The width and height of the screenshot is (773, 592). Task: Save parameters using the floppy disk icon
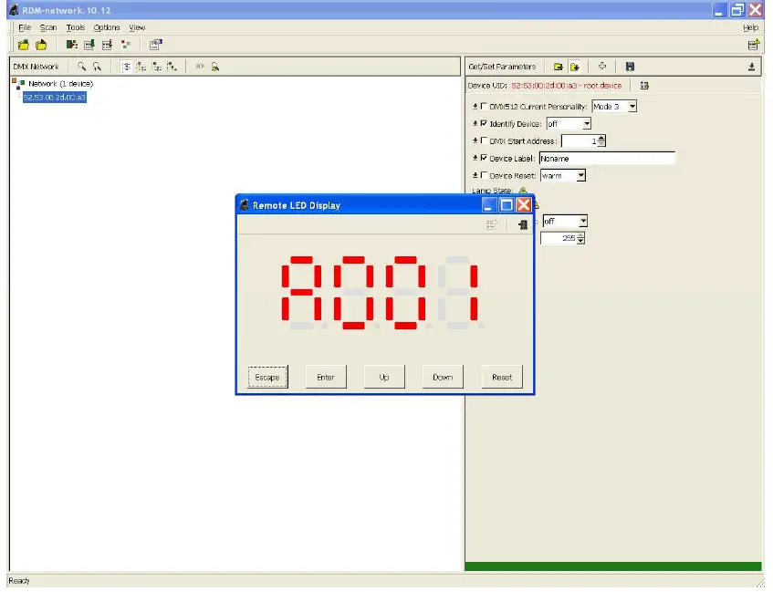tap(631, 66)
